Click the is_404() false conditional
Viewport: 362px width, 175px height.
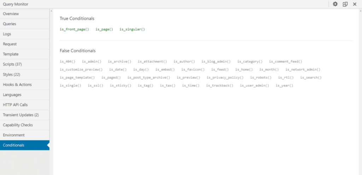68,61
